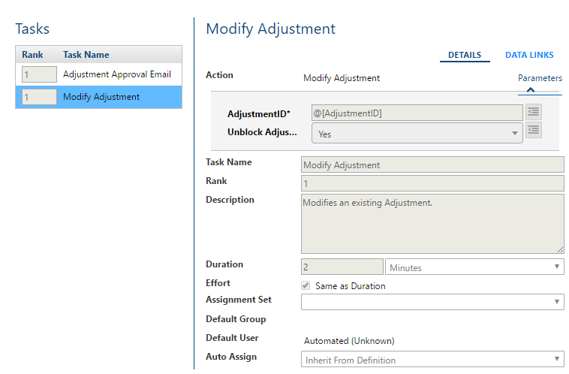Open the Auto Assign dropdown
Viewport: 569px width, 374px height.
[432, 360]
